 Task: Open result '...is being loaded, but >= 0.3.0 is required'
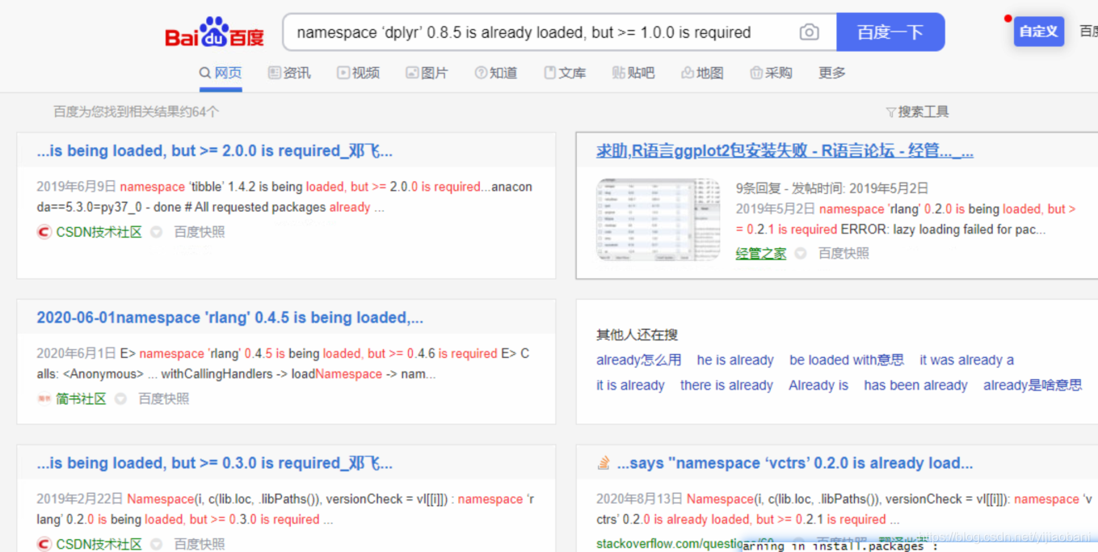(214, 463)
